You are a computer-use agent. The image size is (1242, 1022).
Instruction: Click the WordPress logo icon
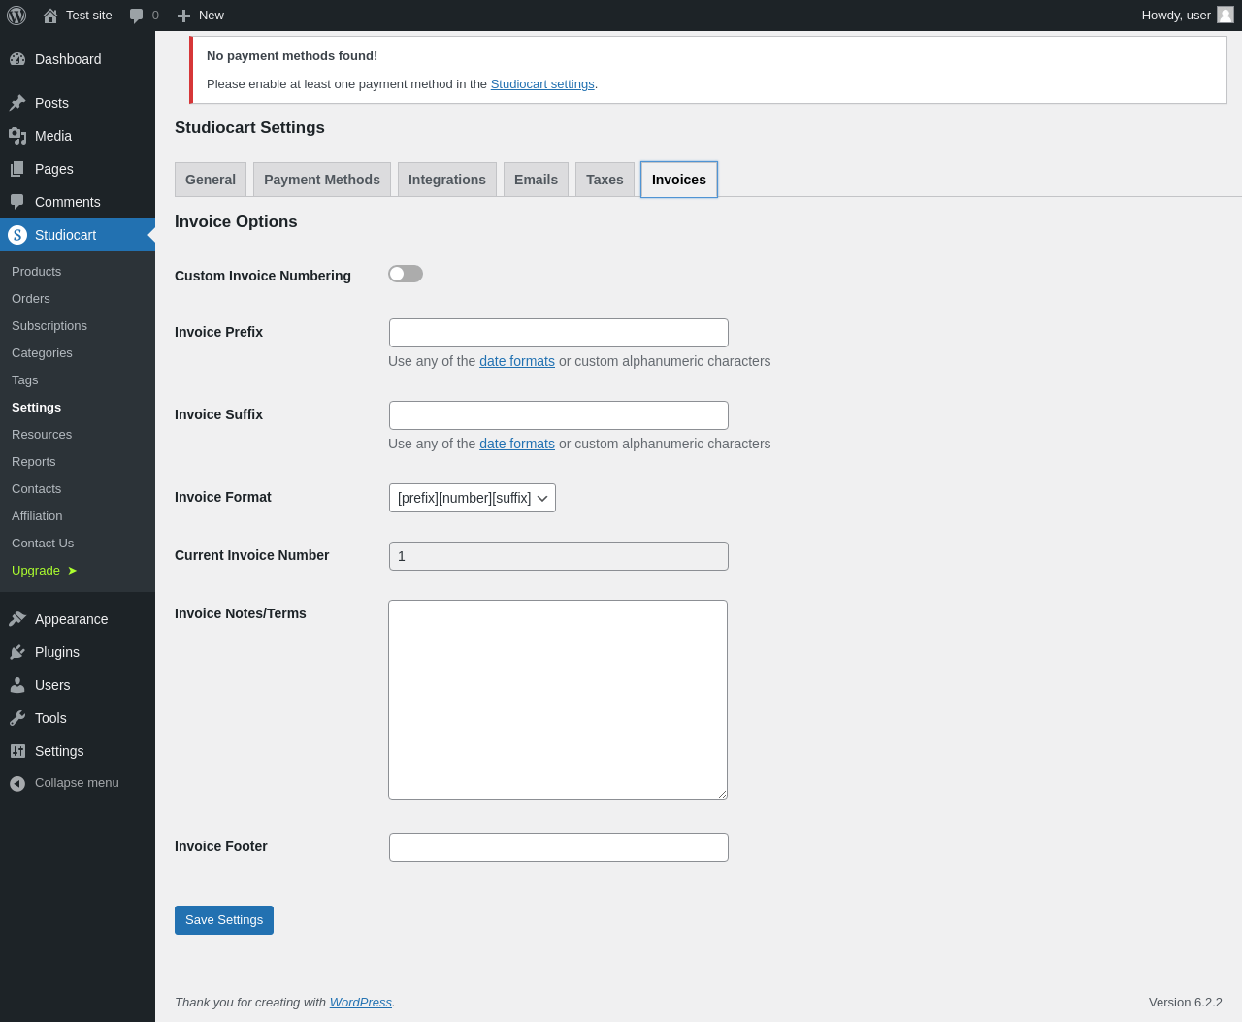pyautogui.click(x=16, y=16)
